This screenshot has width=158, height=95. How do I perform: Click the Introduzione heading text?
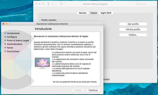[x=43, y=29]
